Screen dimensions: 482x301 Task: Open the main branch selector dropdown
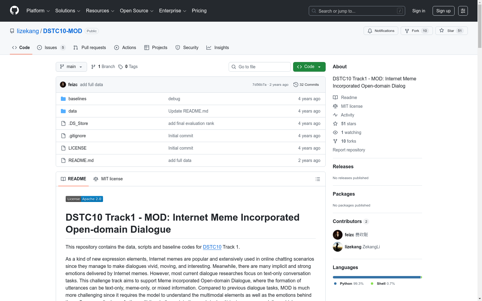(71, 67)
